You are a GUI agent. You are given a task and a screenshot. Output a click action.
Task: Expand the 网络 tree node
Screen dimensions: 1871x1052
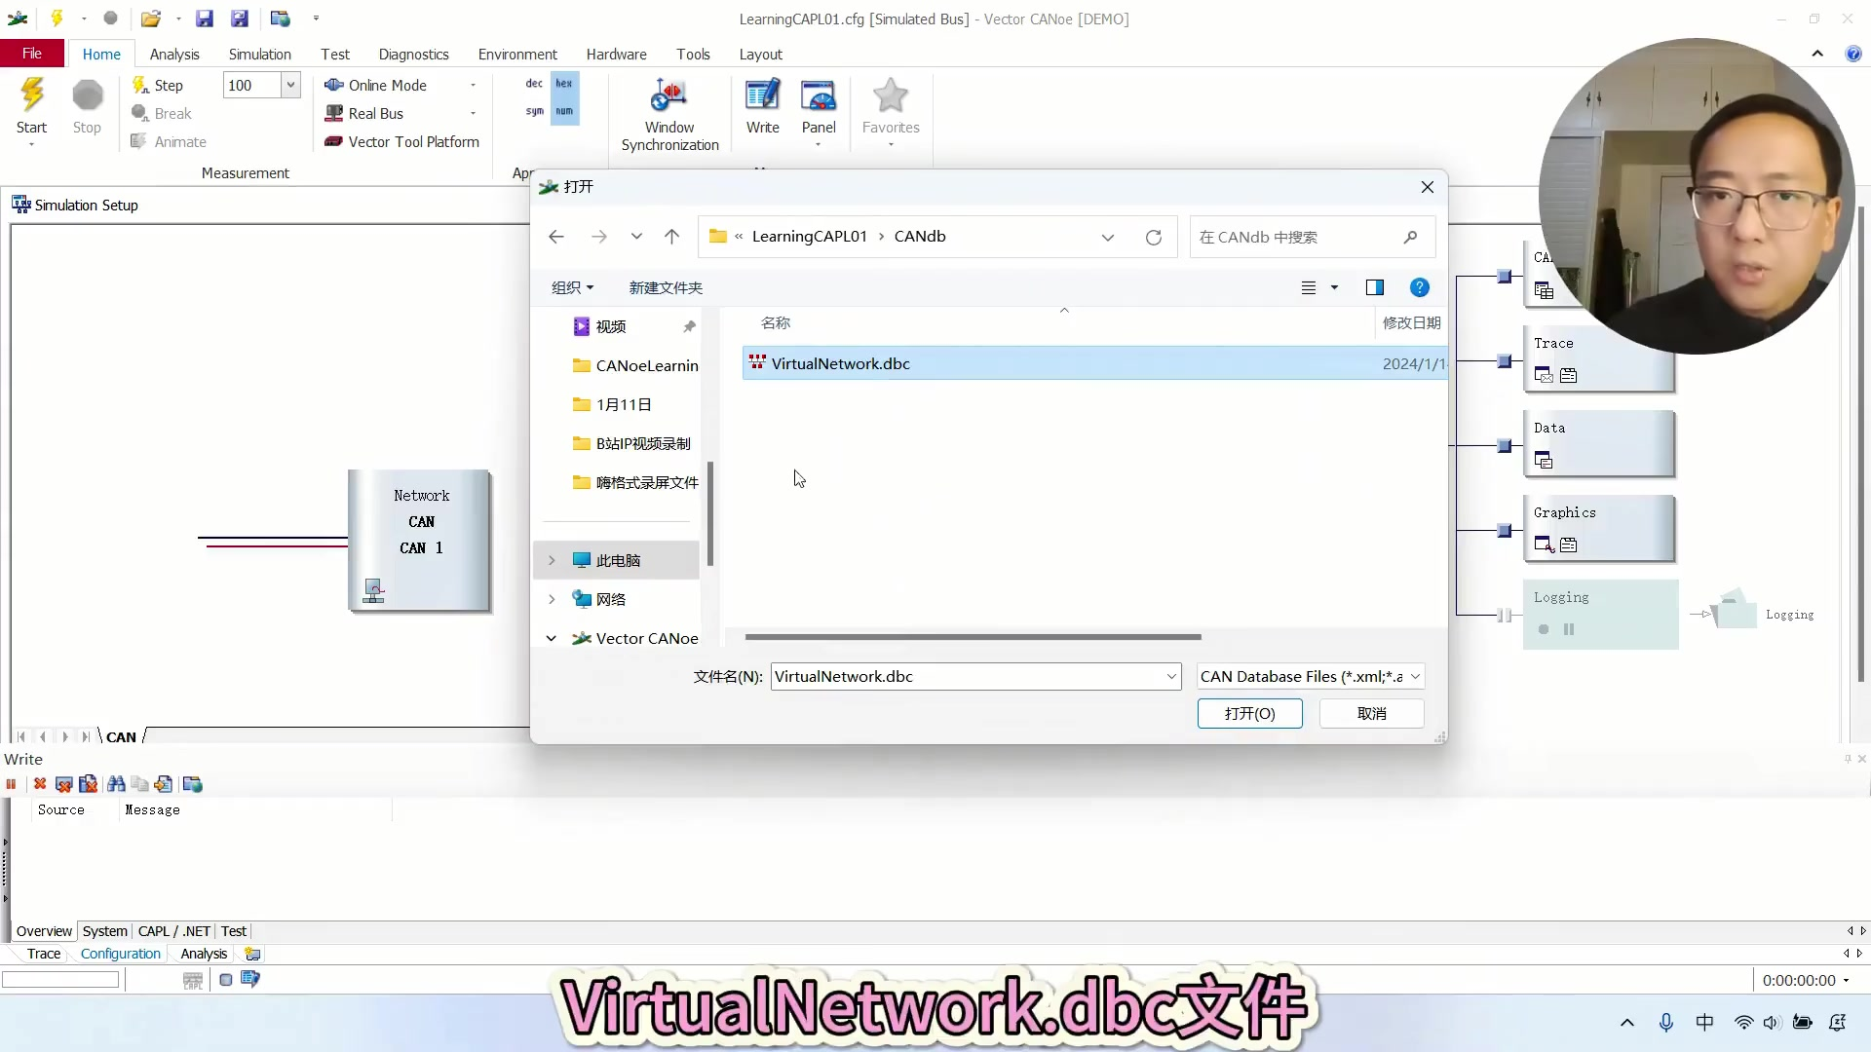coord(552,599)
